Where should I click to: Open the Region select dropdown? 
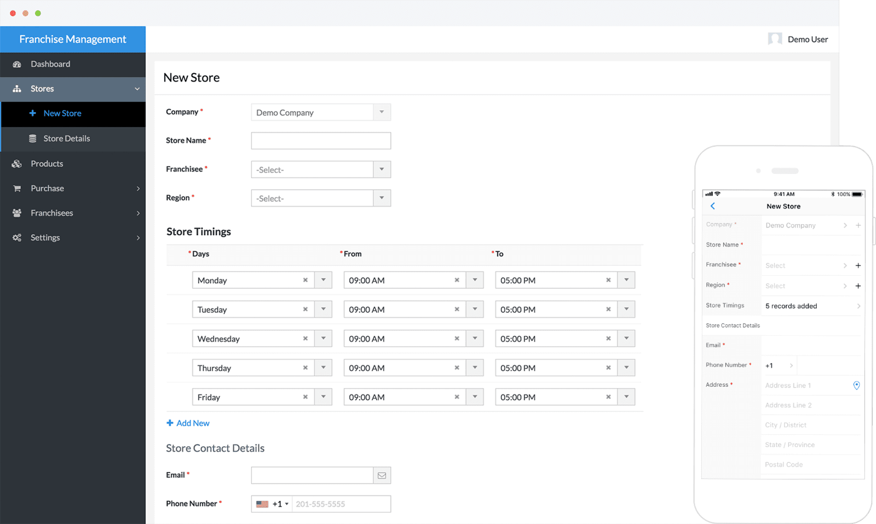coord(382,198)
